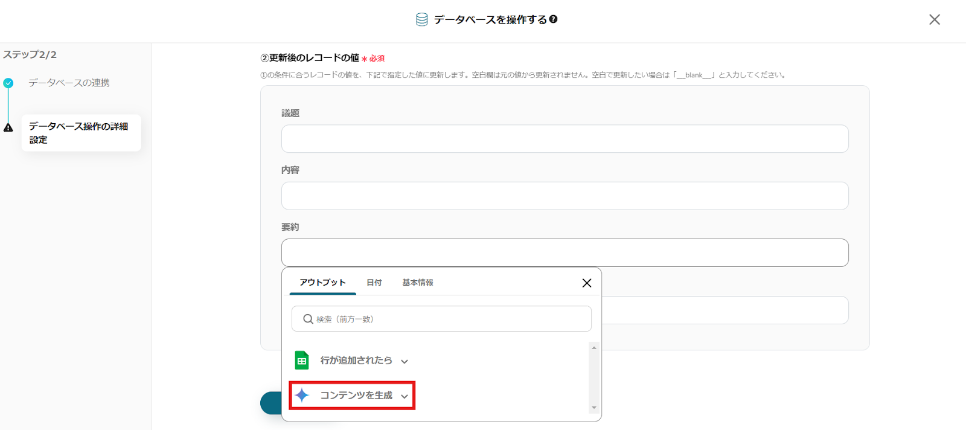Click the completed step checkmark icon
This screenshot has height=430, width=966.
pos(8,83)
